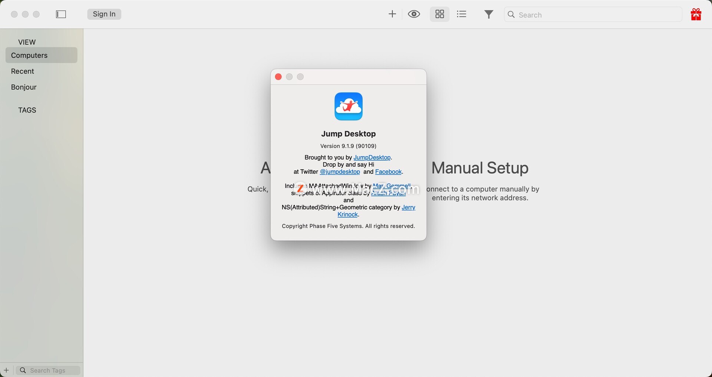Click the Version 9.1.9 (90109) text
This screenshot has width=712, height=377.
pos(349,146)
